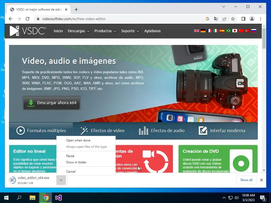Click the red video conversion icon
This screenshot has height=203, width=271.
(155, 161)
